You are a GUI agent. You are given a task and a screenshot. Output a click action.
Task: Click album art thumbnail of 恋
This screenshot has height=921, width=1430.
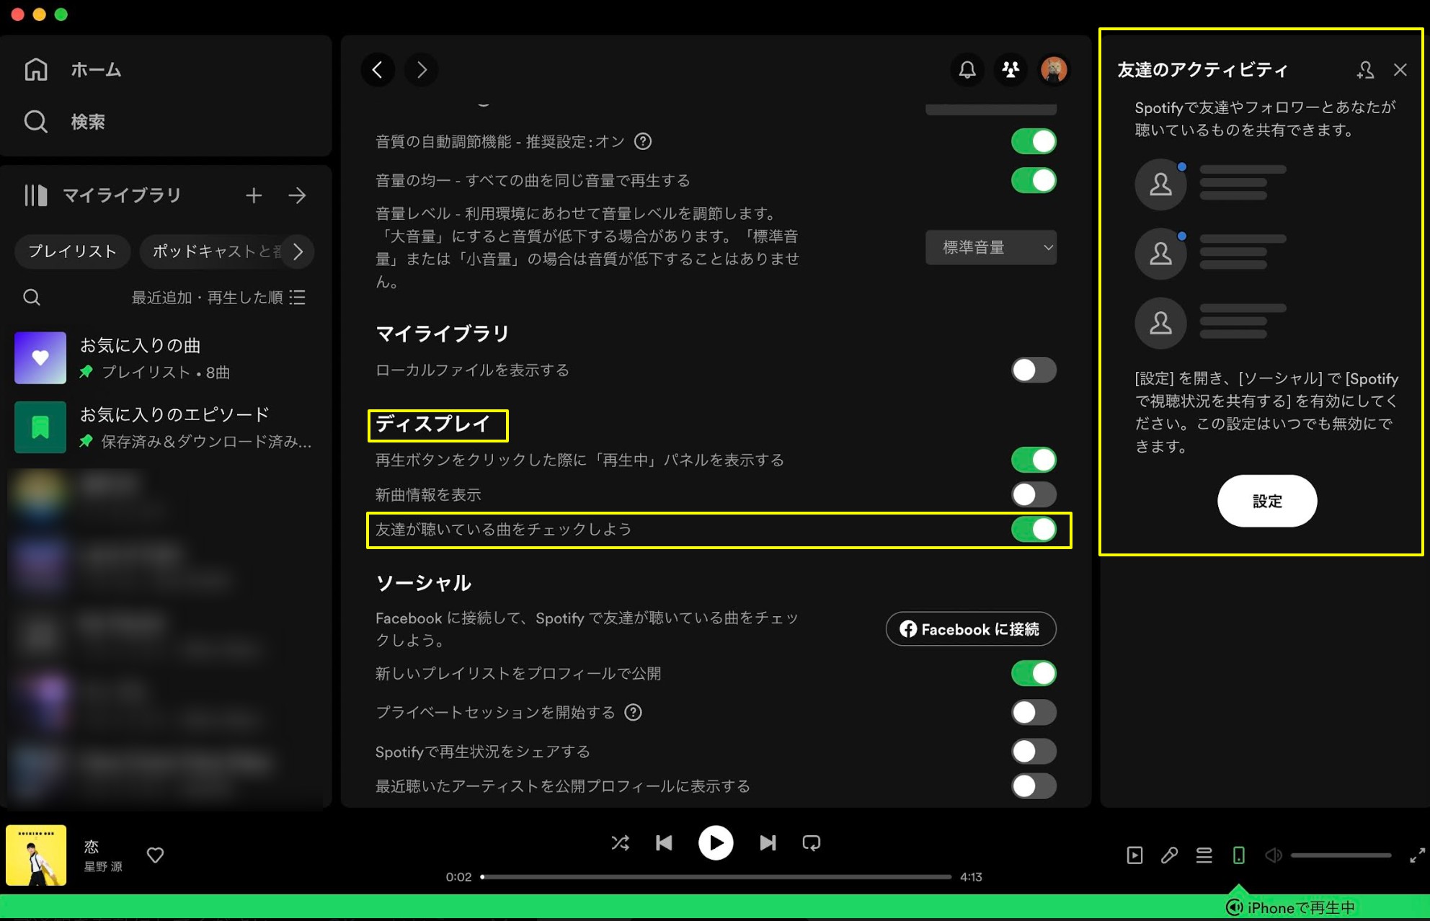point(36,855)
